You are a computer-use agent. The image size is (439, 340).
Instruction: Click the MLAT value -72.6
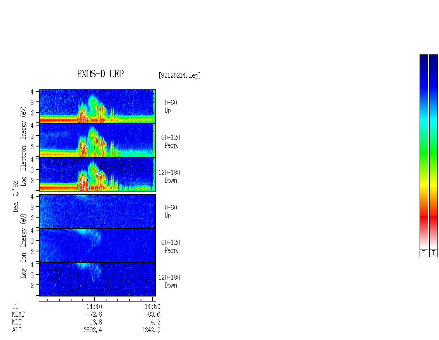tap(94, 314)
